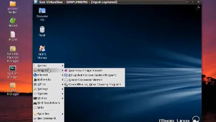Click the KSnapshot camera icon

pyautogui.click(x=66, y=75)
